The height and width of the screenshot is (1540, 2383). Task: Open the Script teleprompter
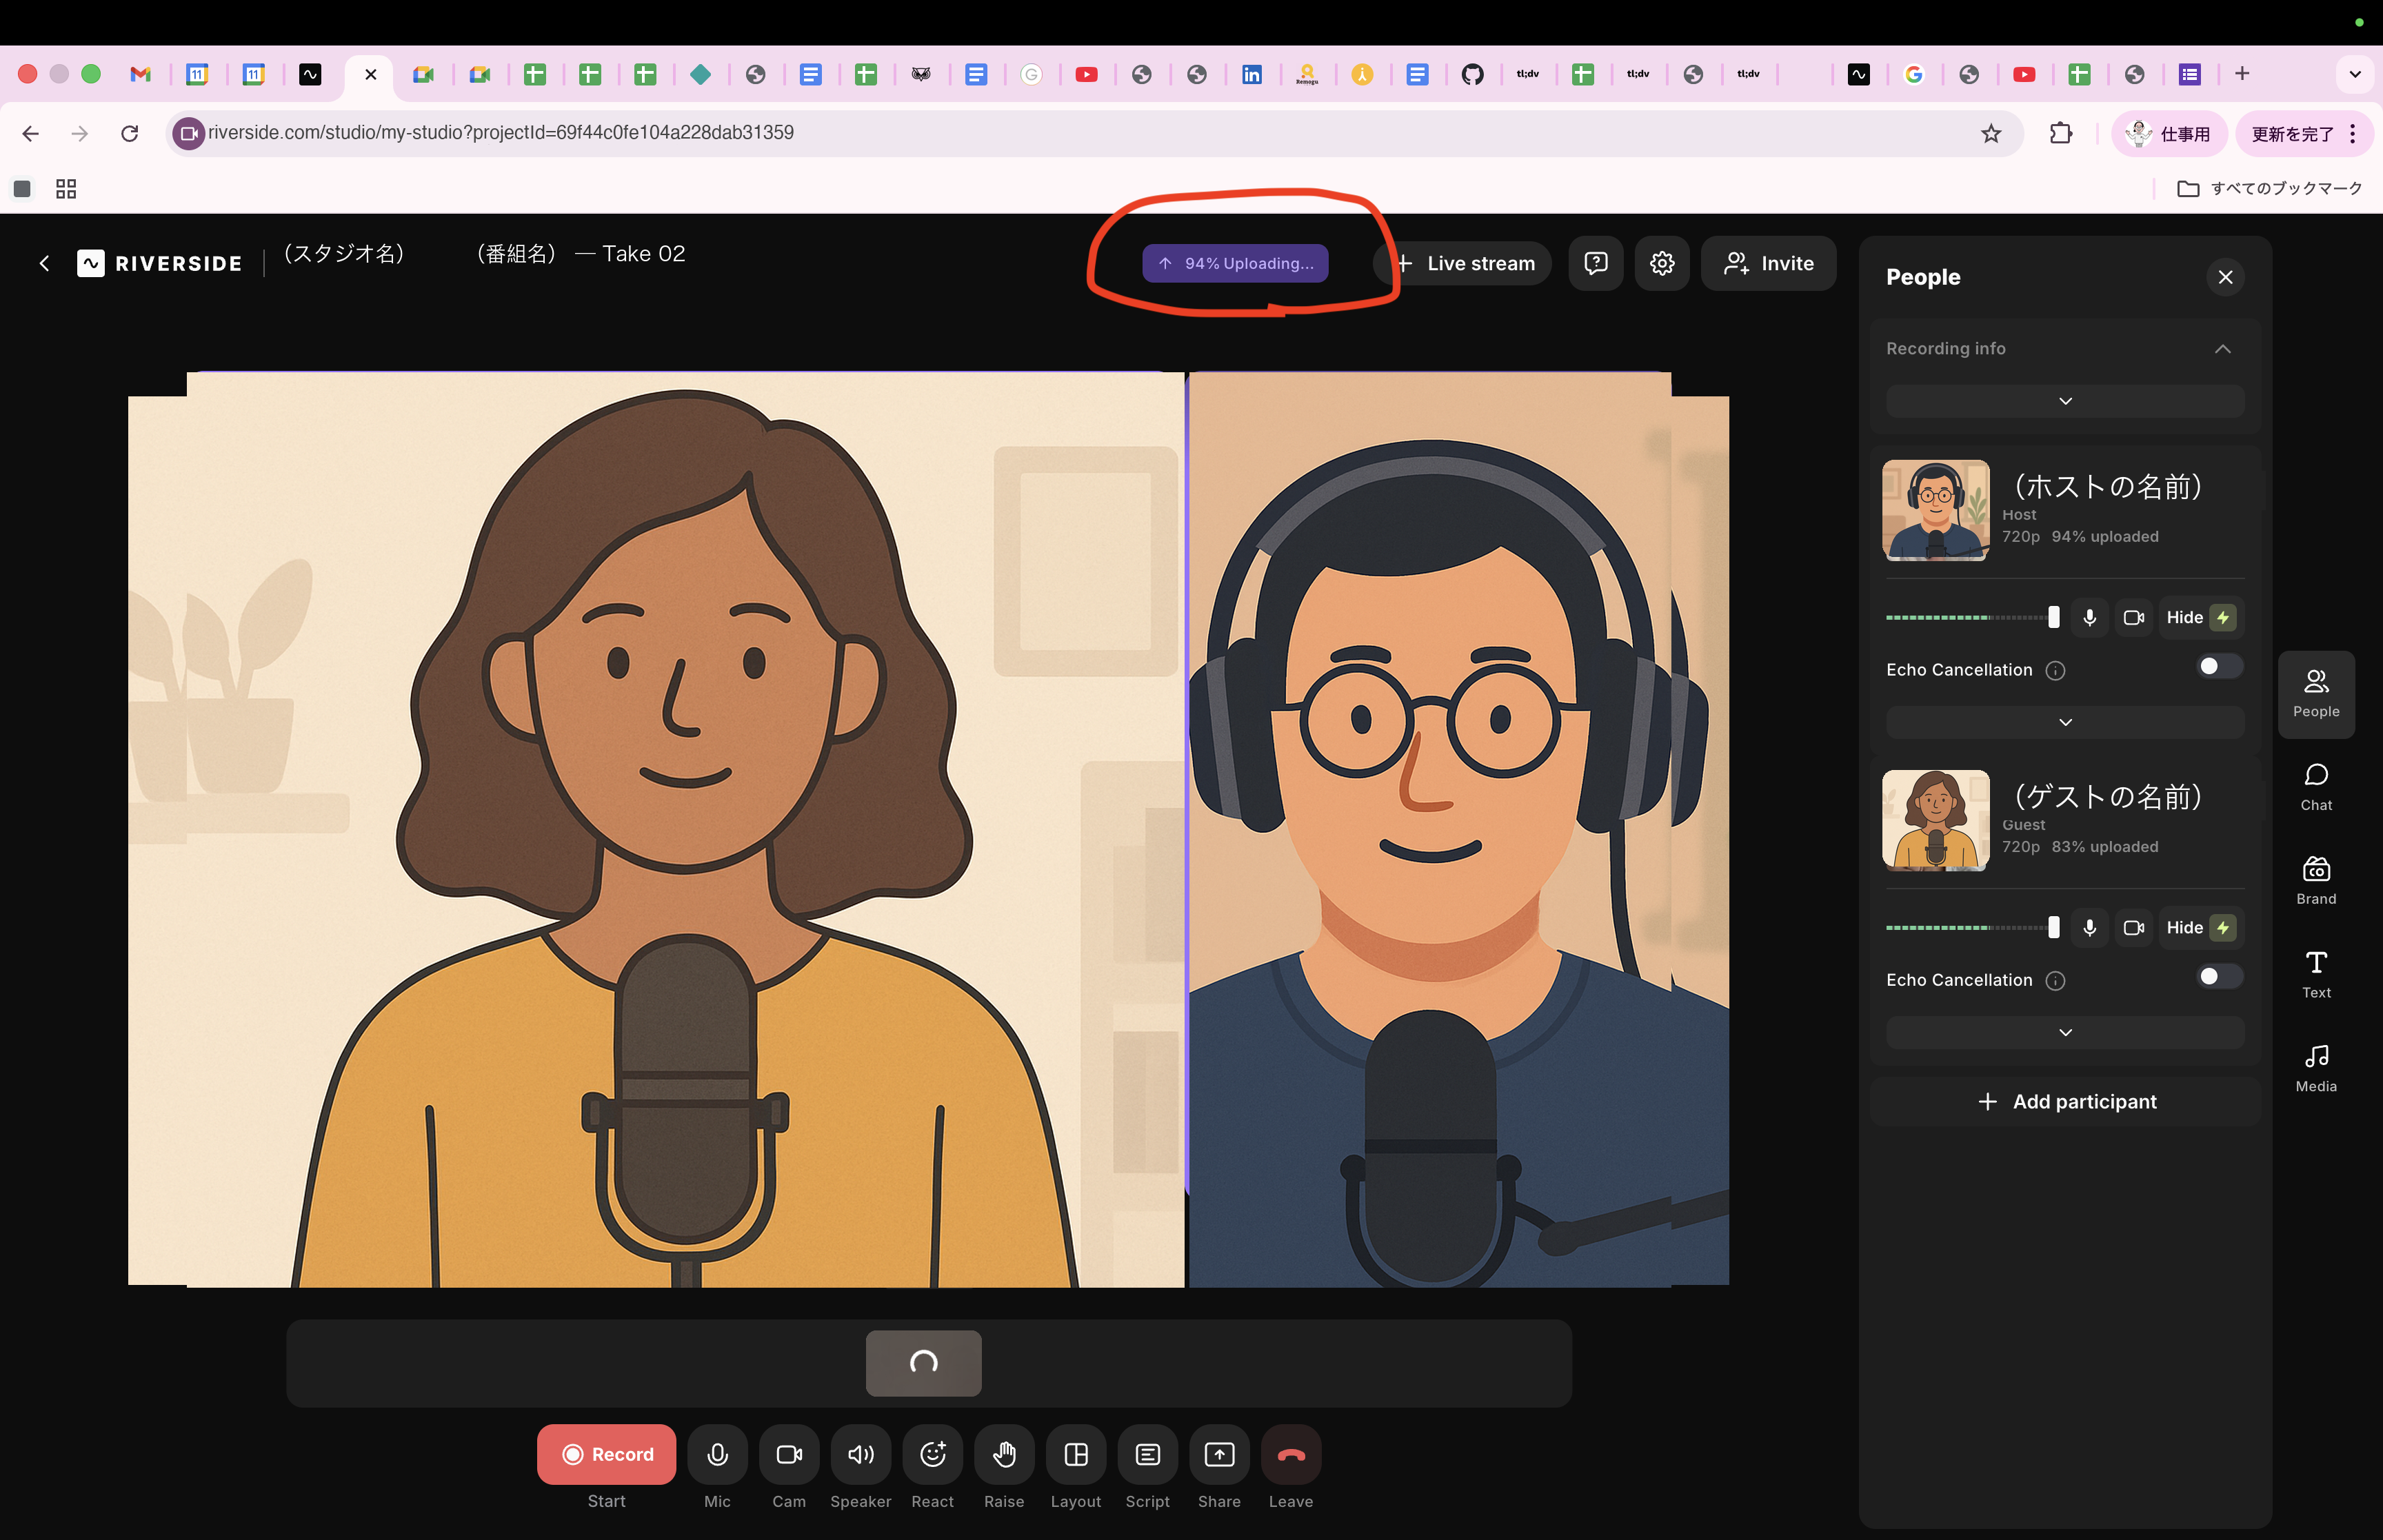pyautogui.click(x=1147, y=1453)
